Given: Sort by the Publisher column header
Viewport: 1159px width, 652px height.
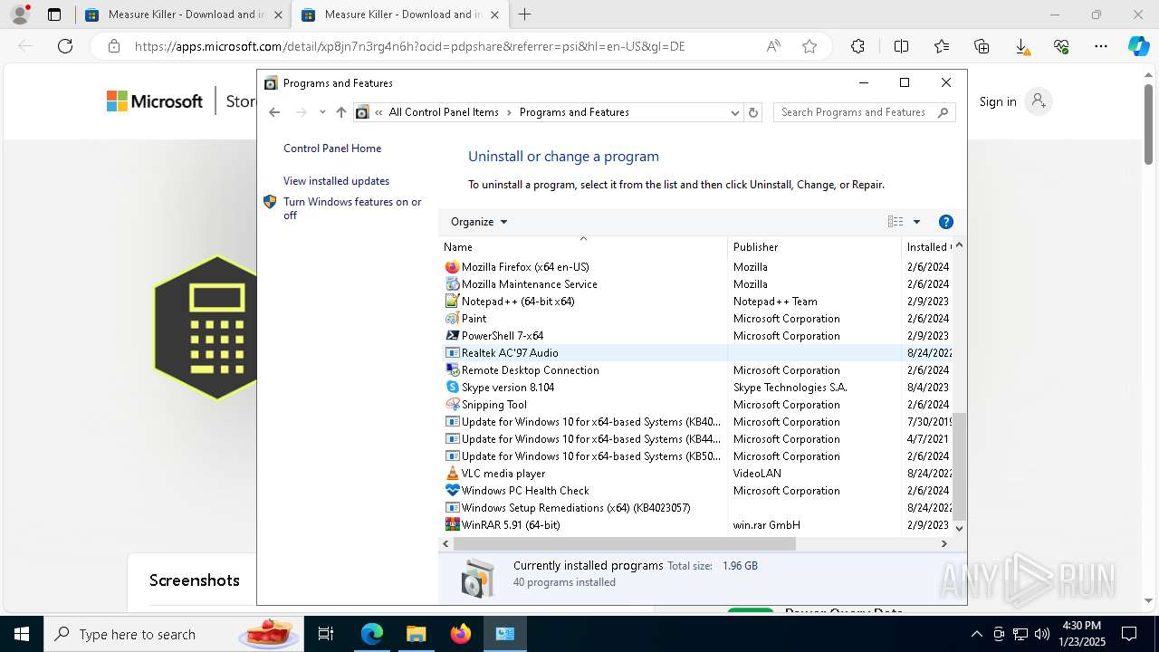Looking at the screenshot, I should (x=814, y=246).
